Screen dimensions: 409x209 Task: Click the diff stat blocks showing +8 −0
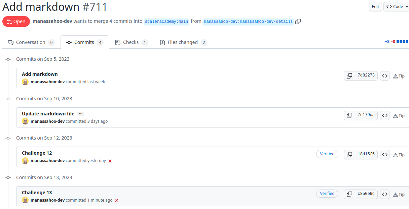tap(402, 42)
